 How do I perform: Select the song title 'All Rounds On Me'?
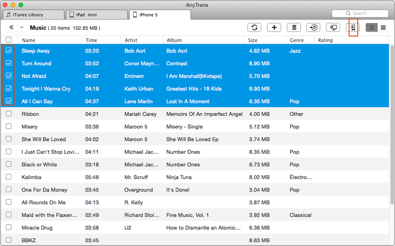[x=44, y=203]
